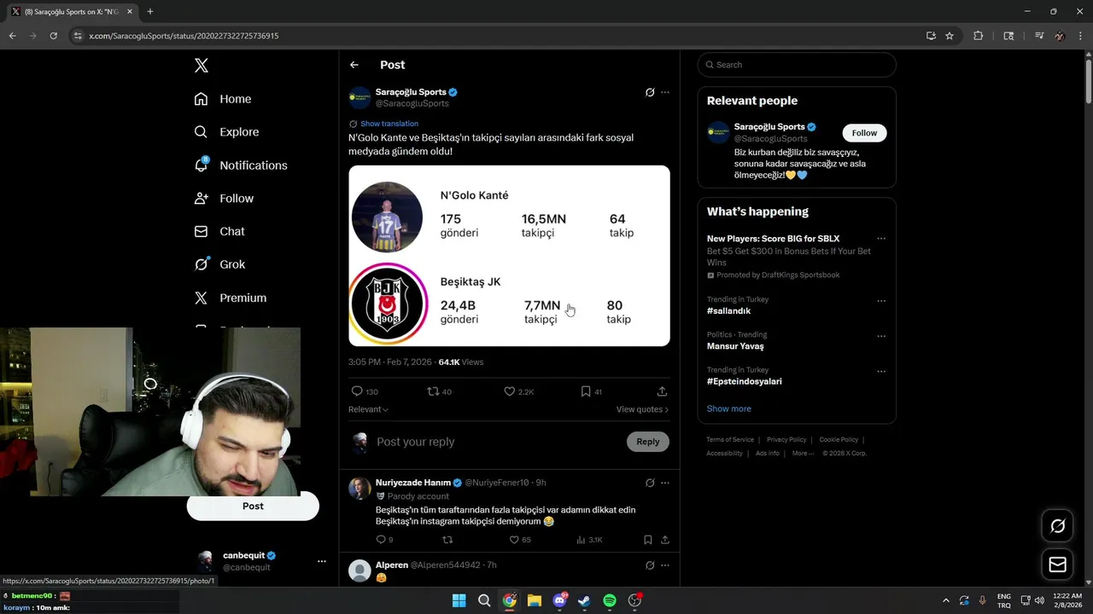Click the back arrow next to Post
This screenshot has height=614, width=1093.
coord(354,65)
